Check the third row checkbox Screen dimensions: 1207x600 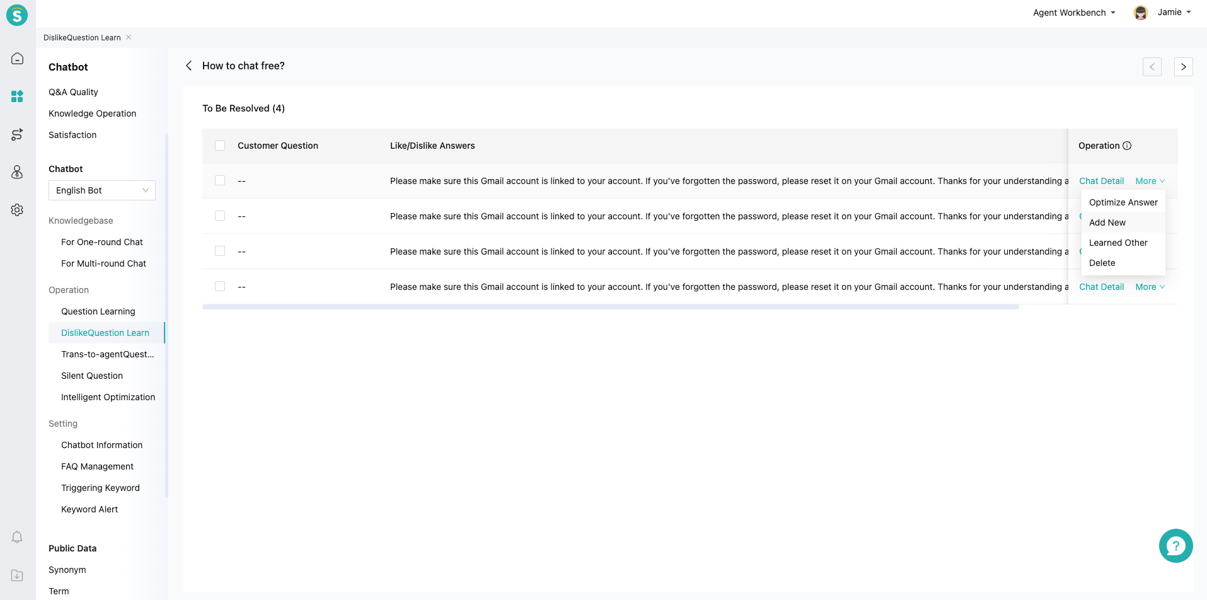[x=220, y=251]
